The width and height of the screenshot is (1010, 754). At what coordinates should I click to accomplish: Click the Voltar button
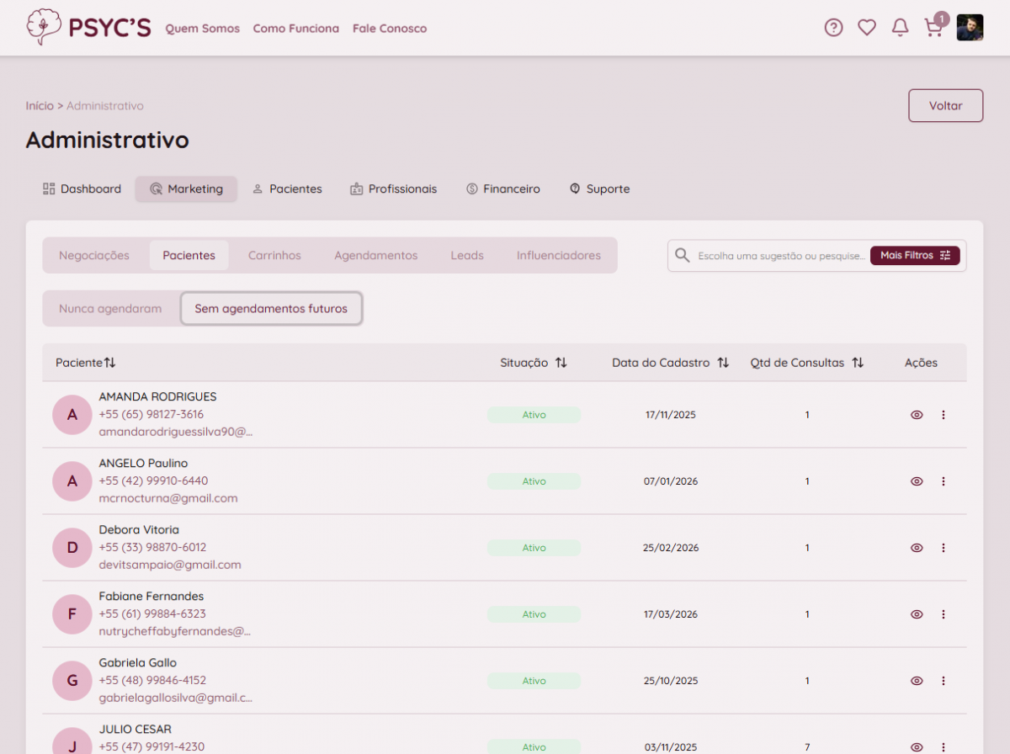click(x=945, y=106)
